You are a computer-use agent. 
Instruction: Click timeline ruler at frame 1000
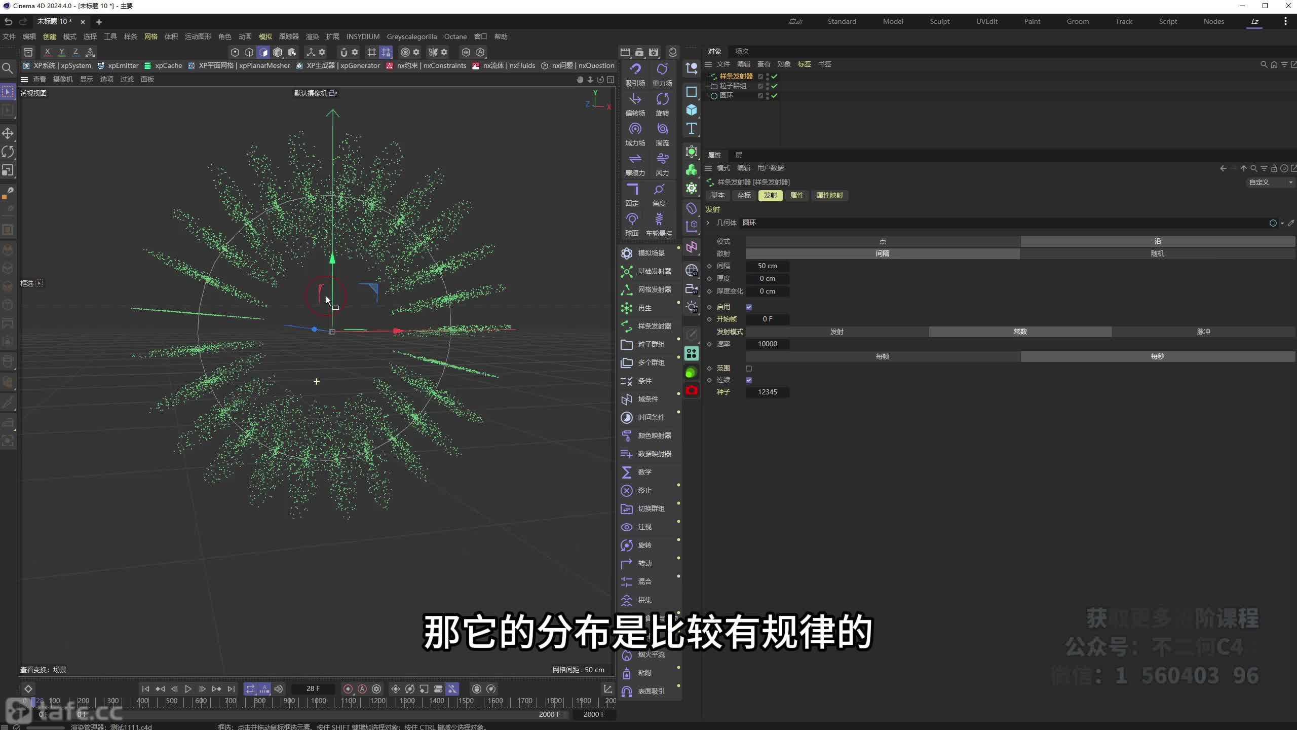[319, 701]
